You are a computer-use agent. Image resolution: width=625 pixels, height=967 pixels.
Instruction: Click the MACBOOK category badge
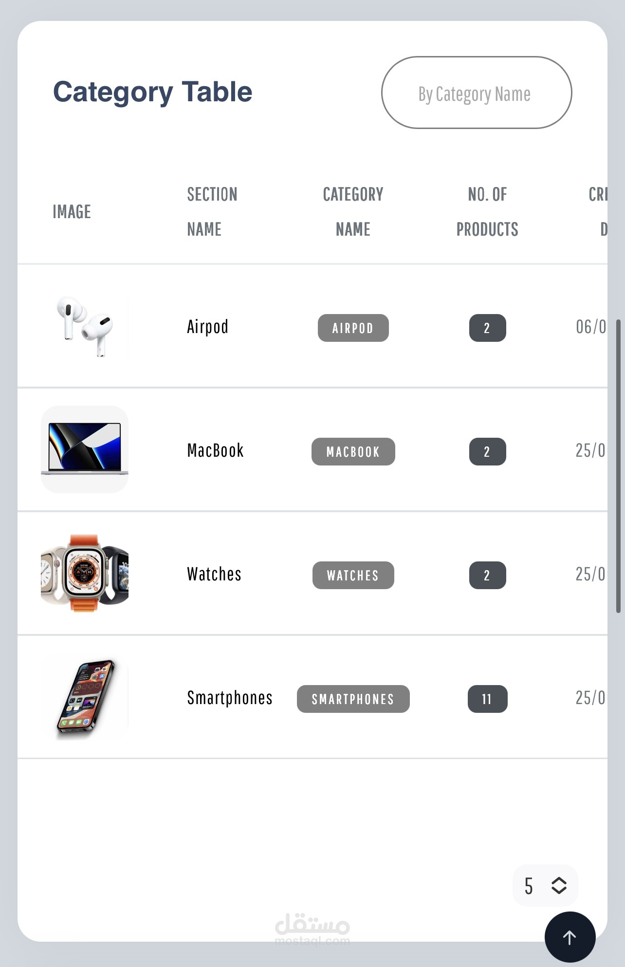point(353,452)
